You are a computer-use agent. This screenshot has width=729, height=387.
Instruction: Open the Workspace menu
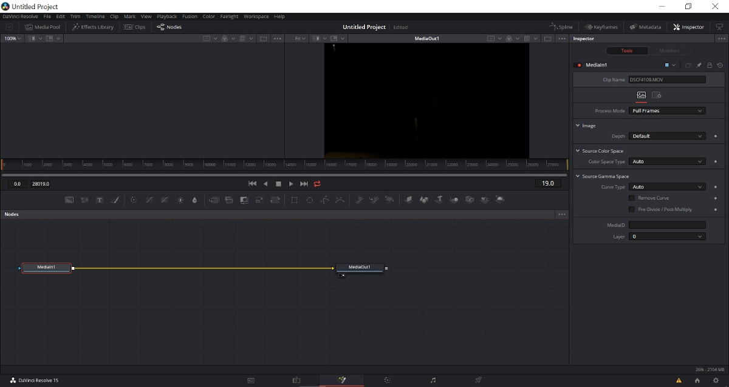coord(256,16)
